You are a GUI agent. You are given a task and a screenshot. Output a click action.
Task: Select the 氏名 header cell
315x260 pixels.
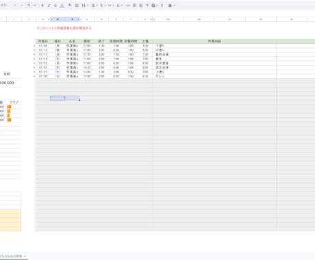tap(73, 41)
